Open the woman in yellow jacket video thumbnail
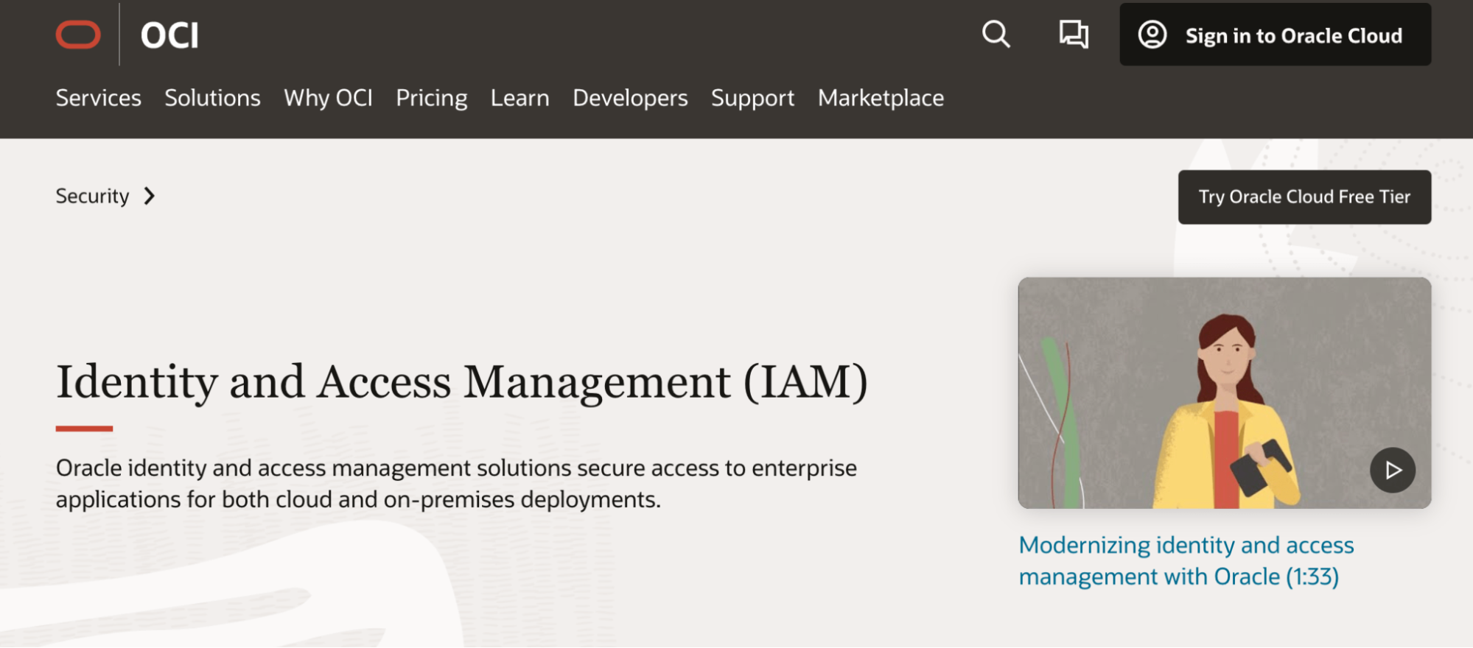The width and height of the screenshot is (1473, 648). click(x=1224, y=392)
